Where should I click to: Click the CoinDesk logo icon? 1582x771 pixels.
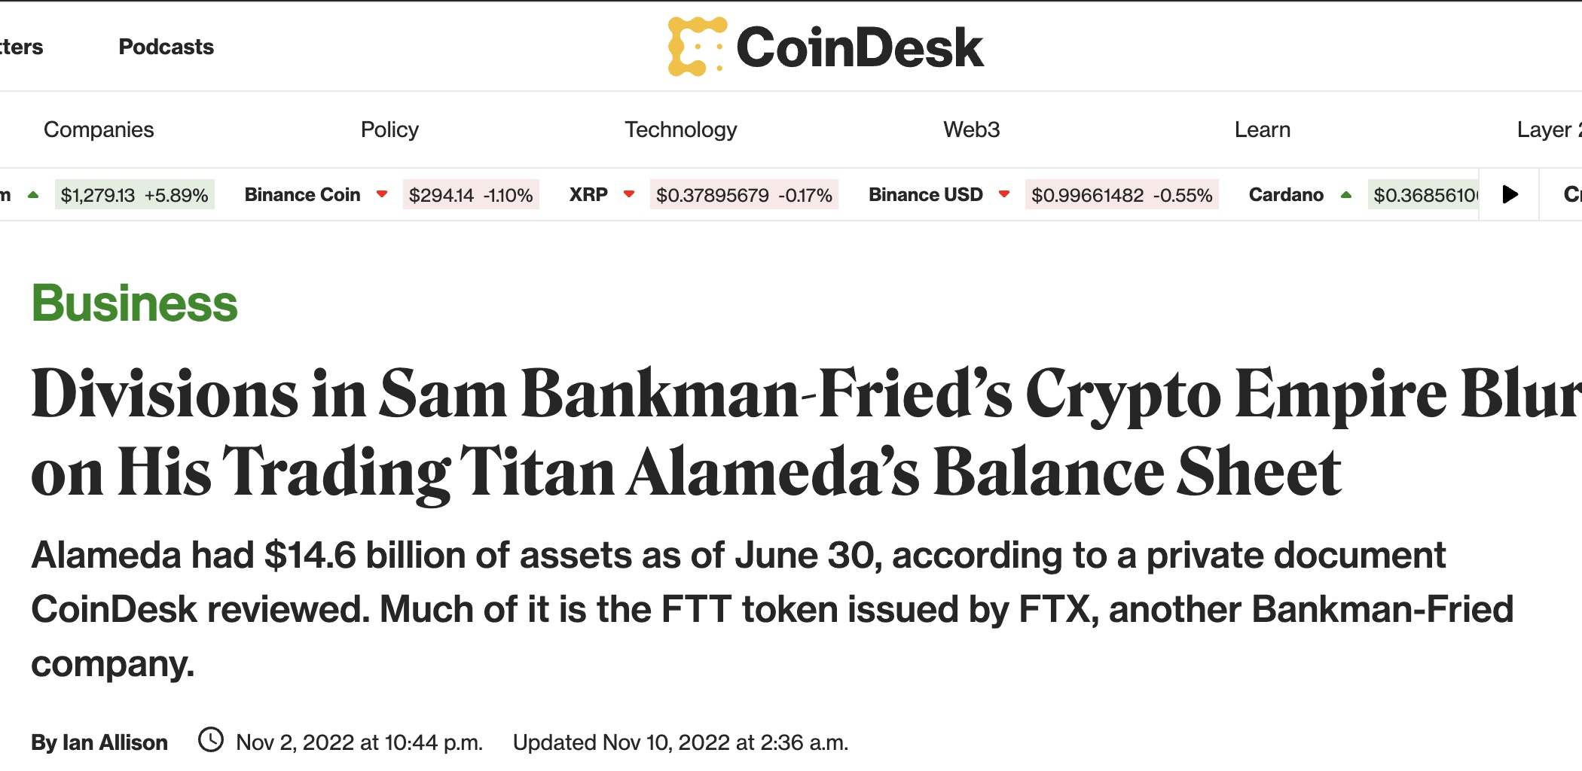click(697, 47)
